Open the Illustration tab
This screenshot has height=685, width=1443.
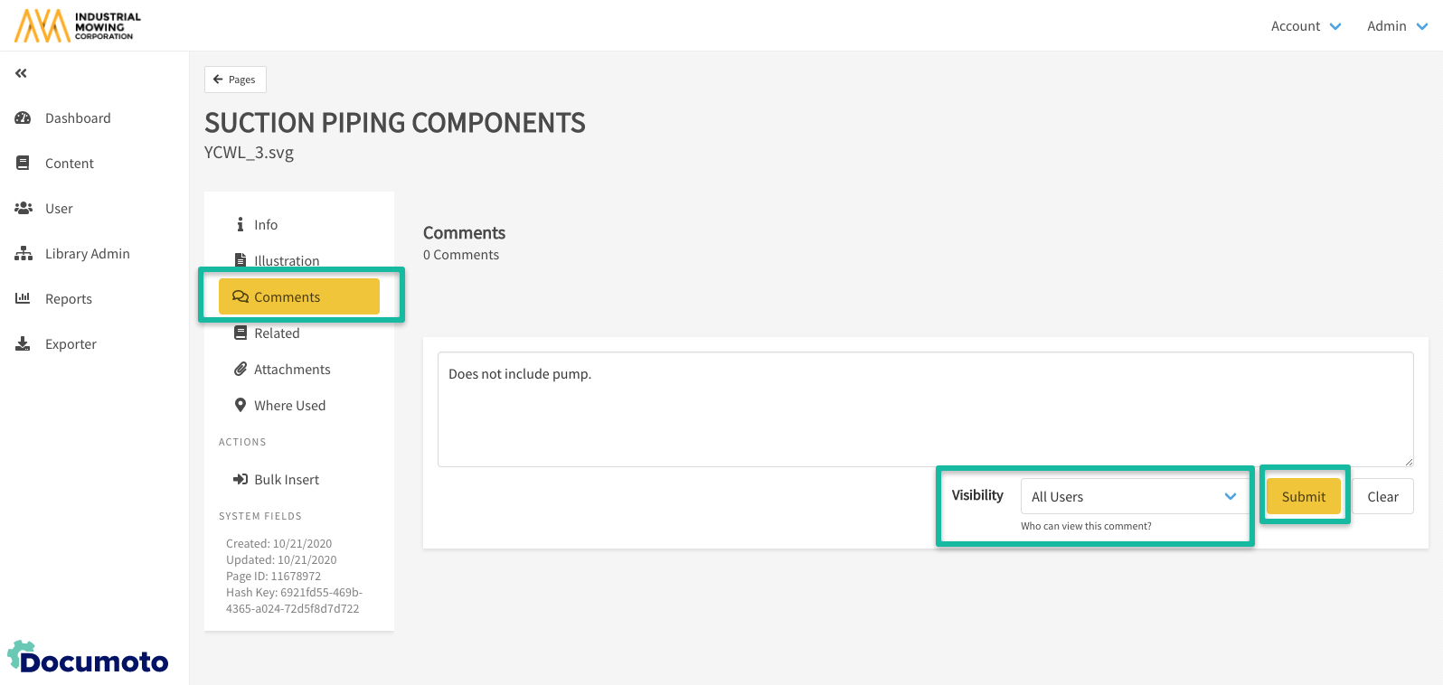click(x=286, y=260)
